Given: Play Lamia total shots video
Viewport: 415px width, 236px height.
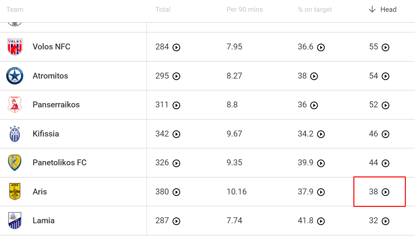Looking at the screenshot, I should tap(176, 221).
